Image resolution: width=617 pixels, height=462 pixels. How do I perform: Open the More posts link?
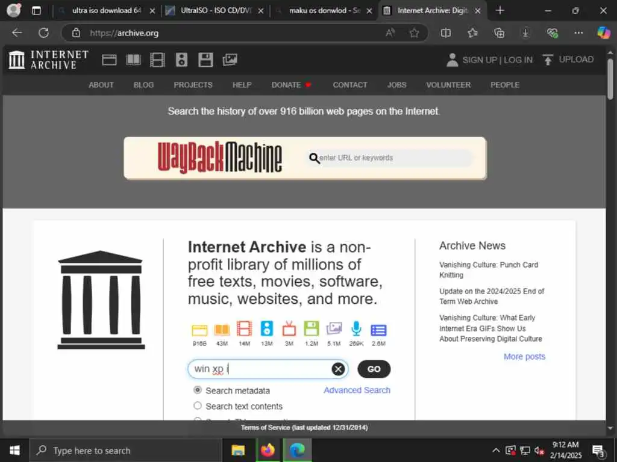tap(525, 356)
